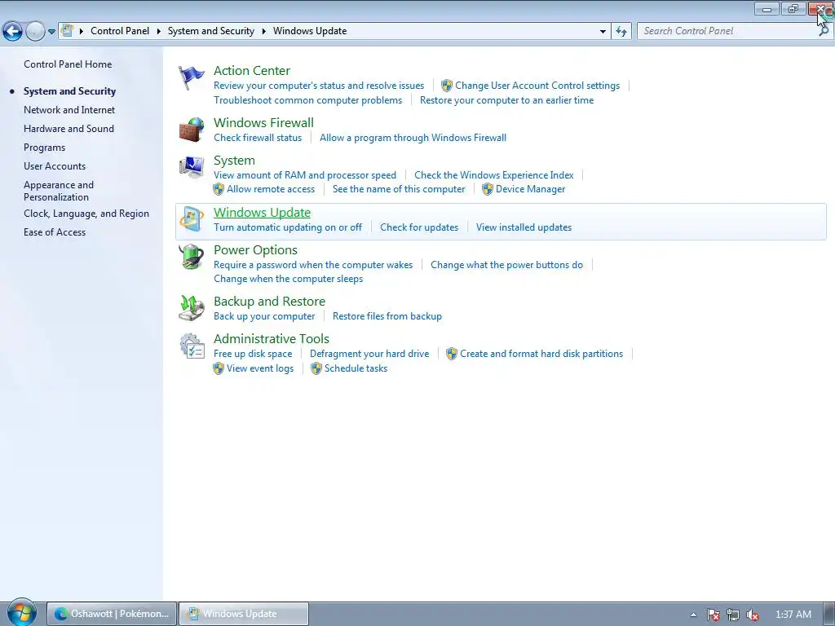
Task: Click the Backup and Restore drive icon
Action: point(191,308)
